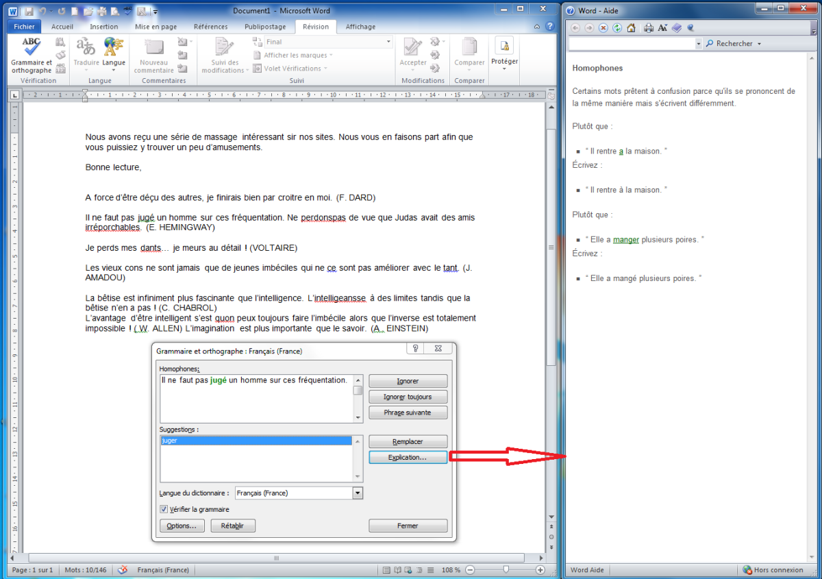Image resolution: width=822 pixels, height=579 pixels.
Task: Click the word count icon in Vérification group
Action: [x=60, y=68]
